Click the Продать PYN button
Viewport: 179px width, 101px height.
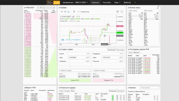click(x=108, y=80)
